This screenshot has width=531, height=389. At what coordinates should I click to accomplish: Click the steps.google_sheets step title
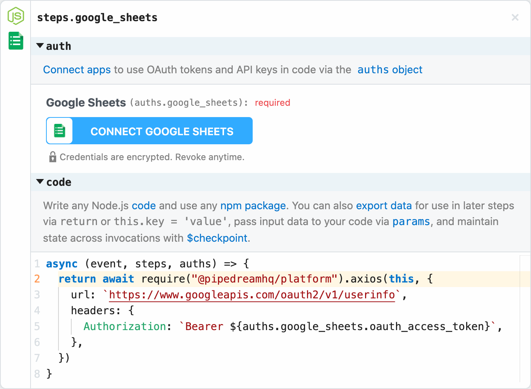click(x=97, y=18)
